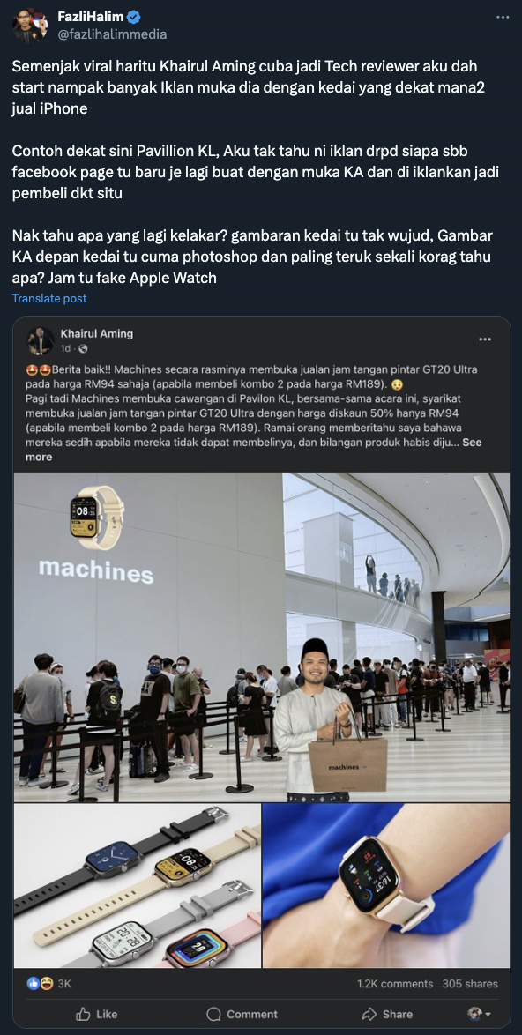Open the watch-on-wrist photo
Image resolution: width=522 pixels, height=1035 pixels.
[x=386, y=886]
